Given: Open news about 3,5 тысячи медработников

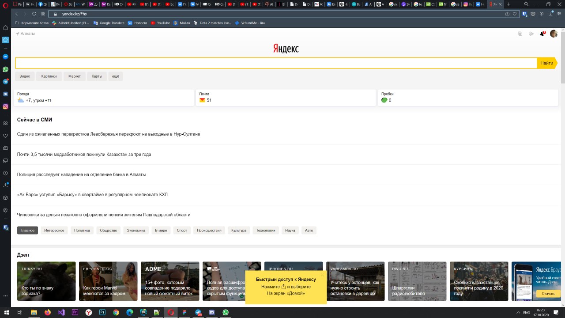Looking at the screenshot, I should click(x=84, y=154).
